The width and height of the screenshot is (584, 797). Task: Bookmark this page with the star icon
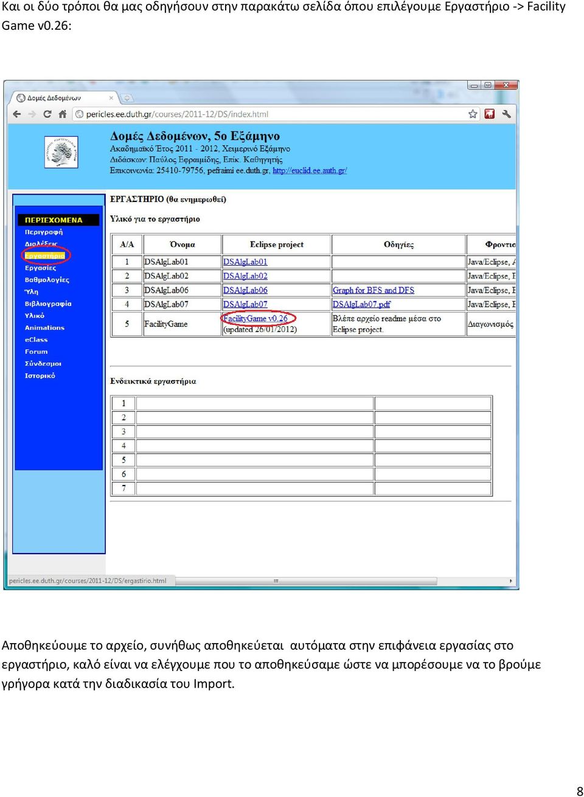pos(473,114)
